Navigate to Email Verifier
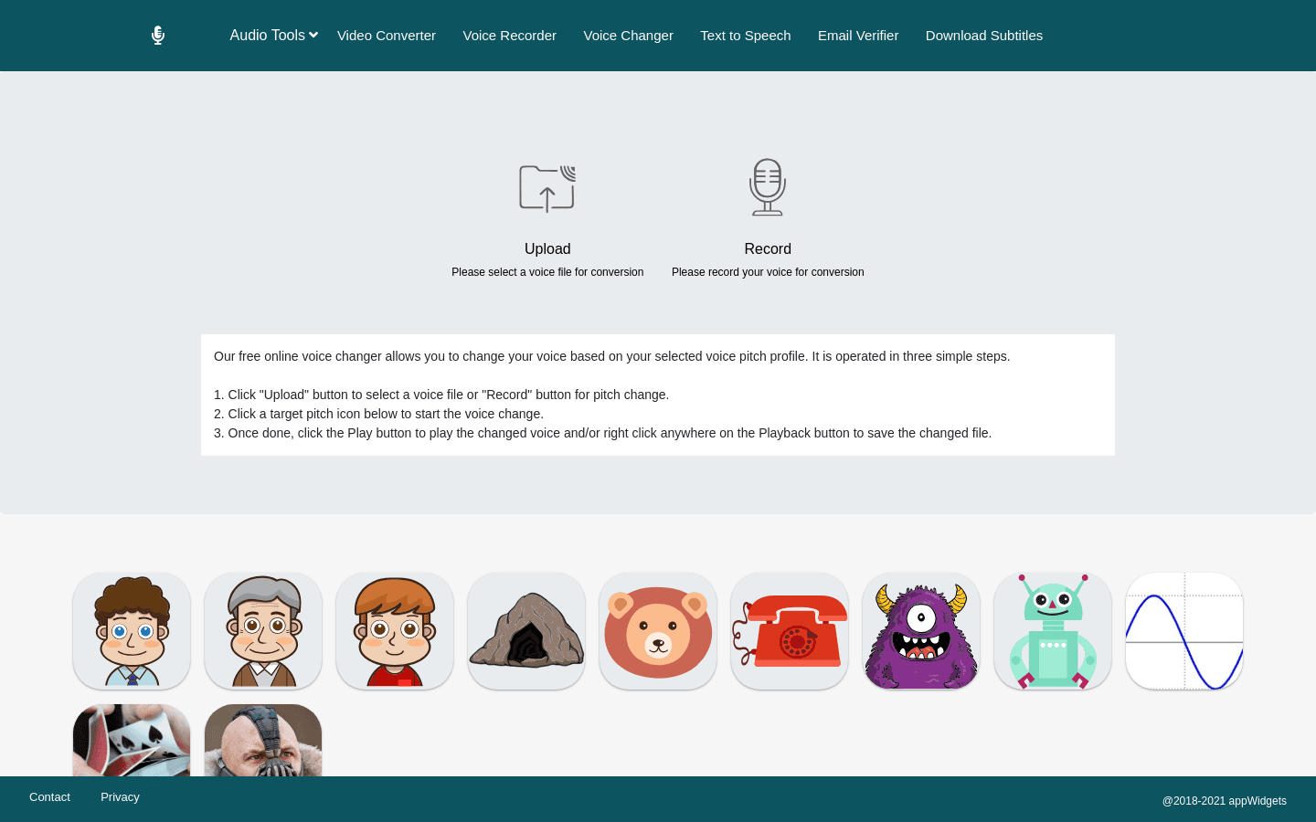Image resolution: width=1316 pixels, height=822 pixels. 857,36
